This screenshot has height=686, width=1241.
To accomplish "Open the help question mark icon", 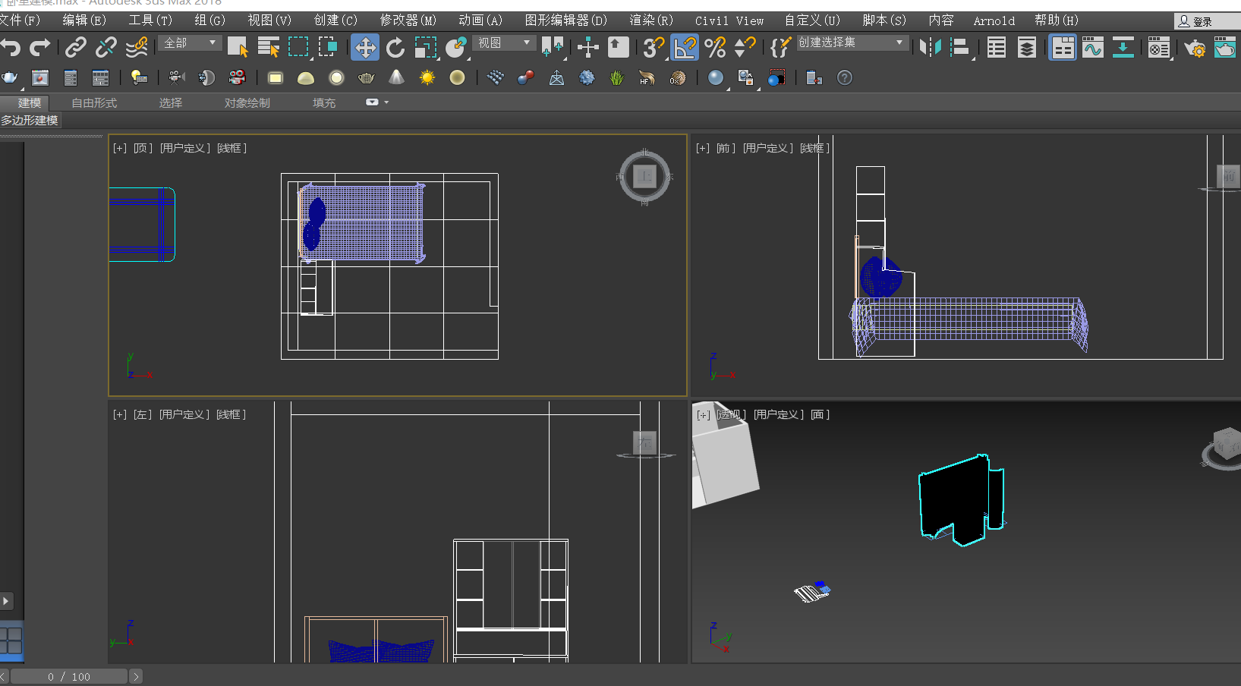I will 844,78.
